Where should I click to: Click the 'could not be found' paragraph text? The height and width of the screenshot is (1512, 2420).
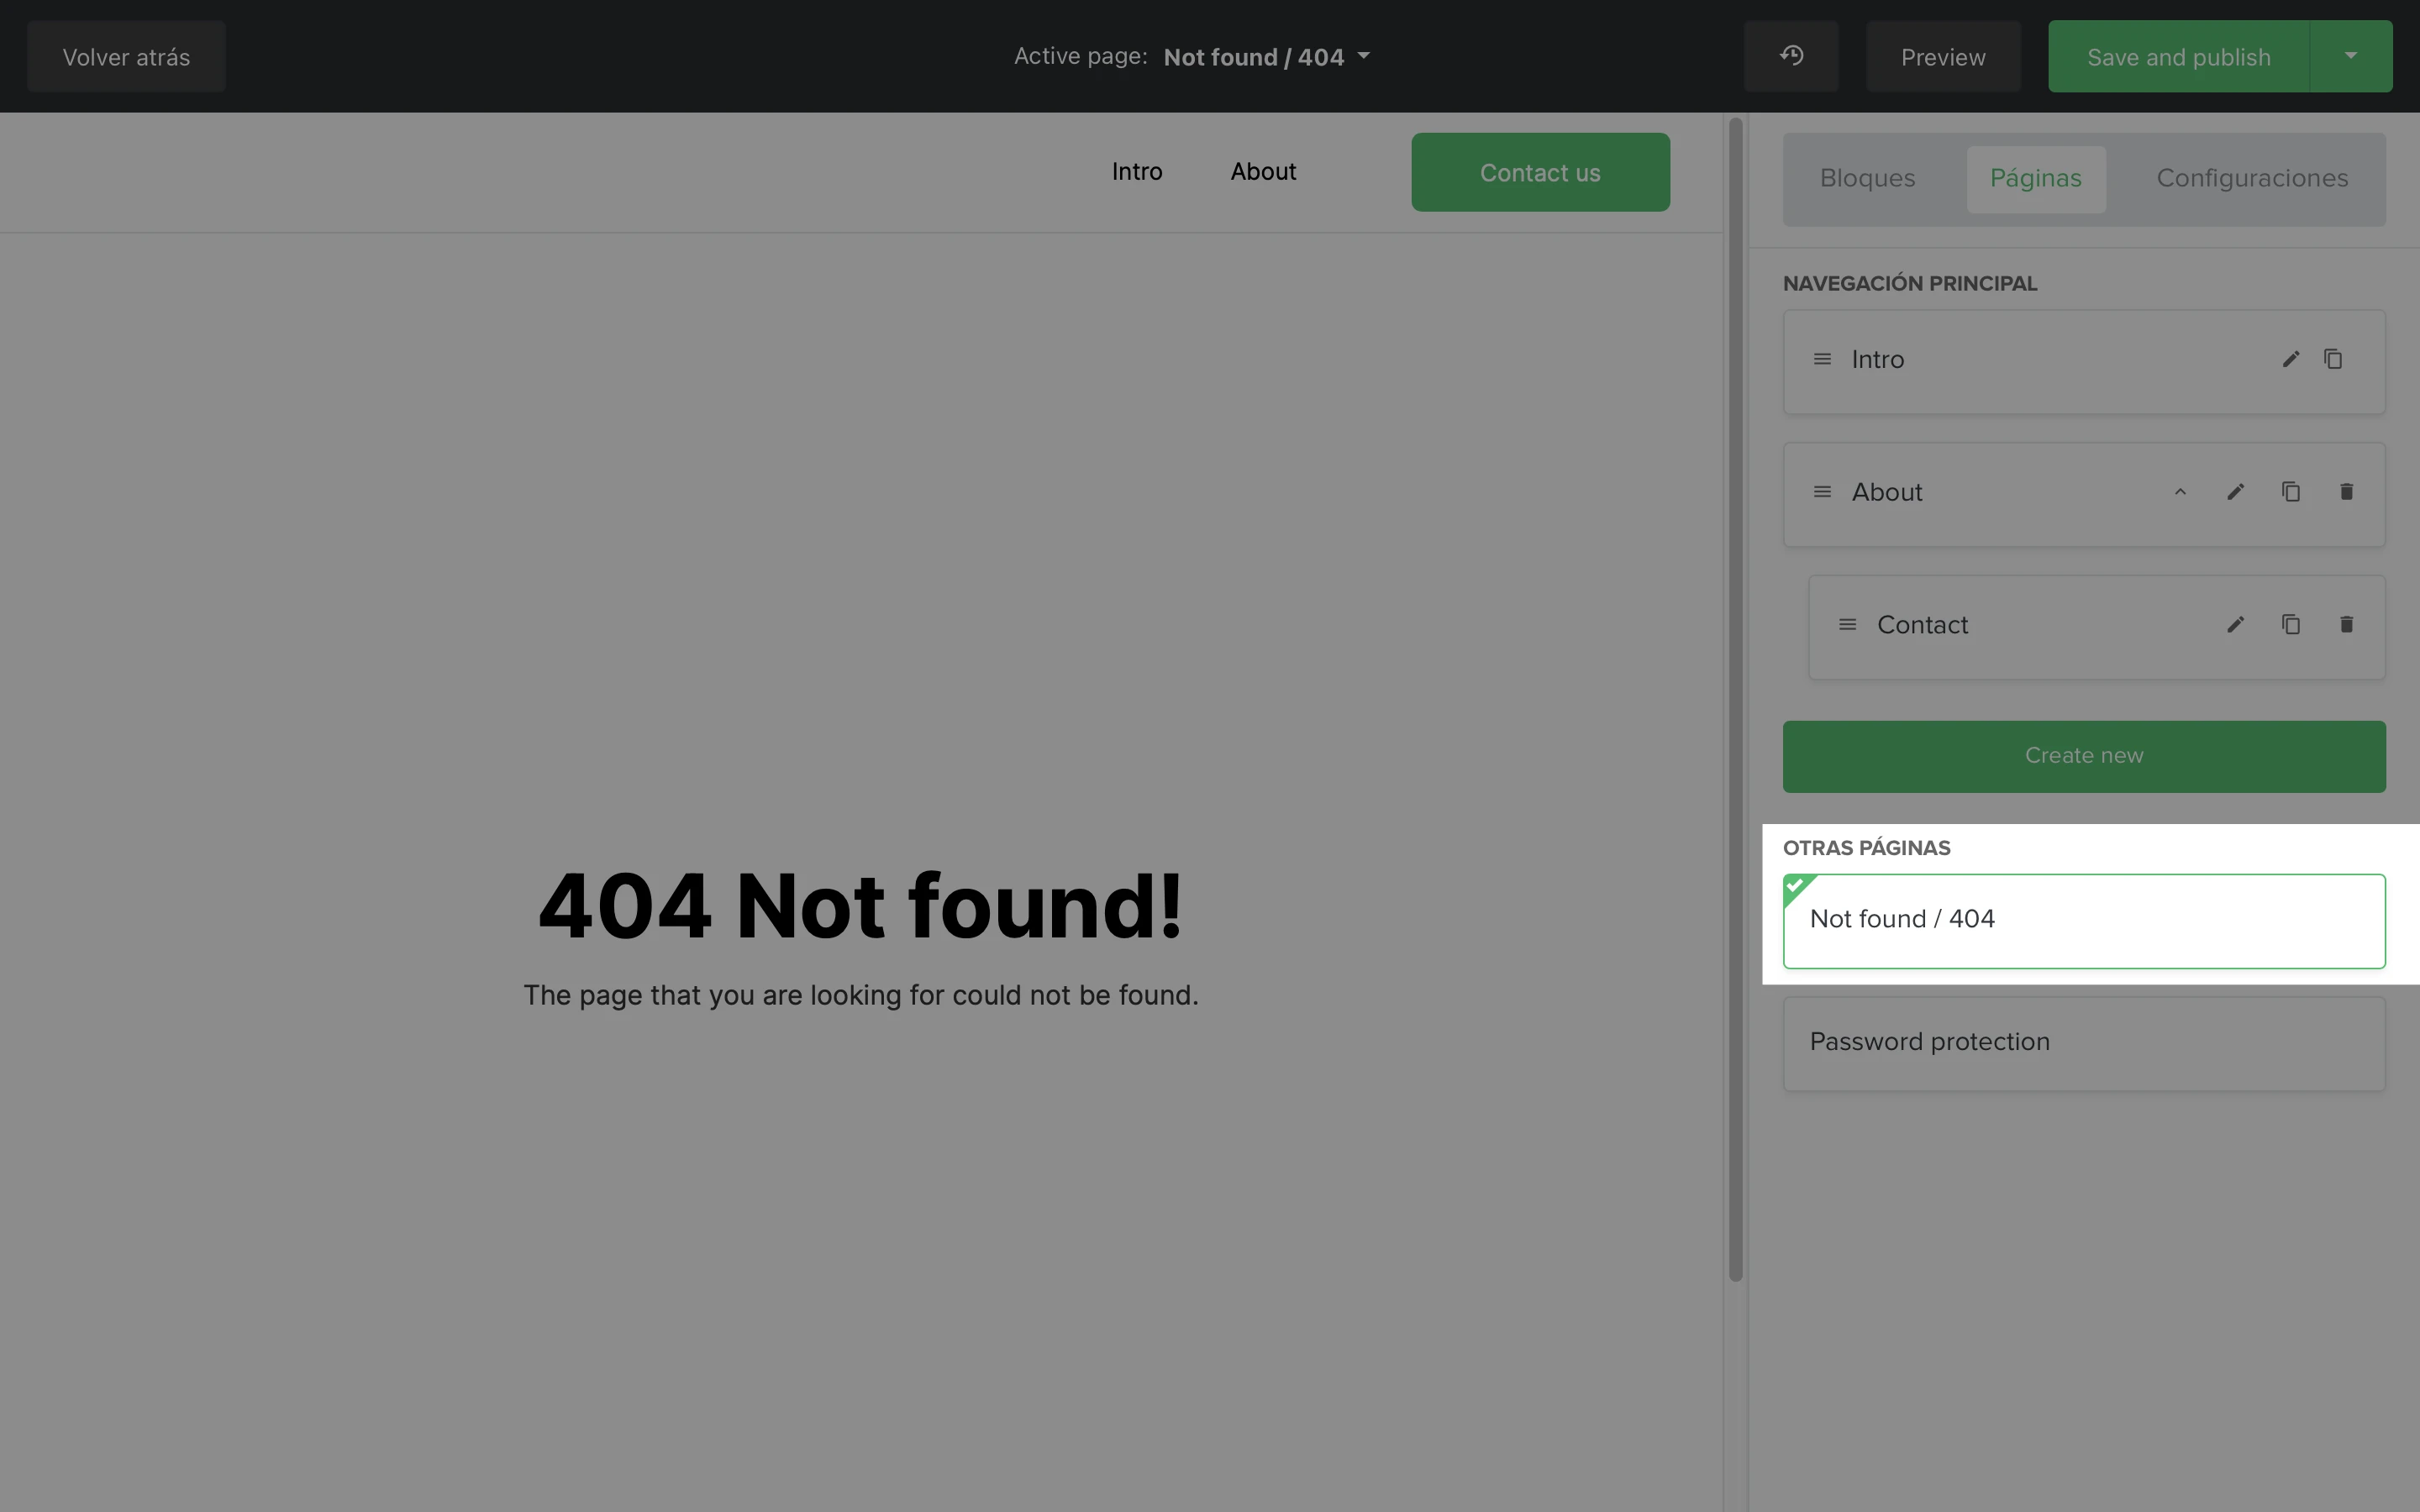click(x=861, y=995)
